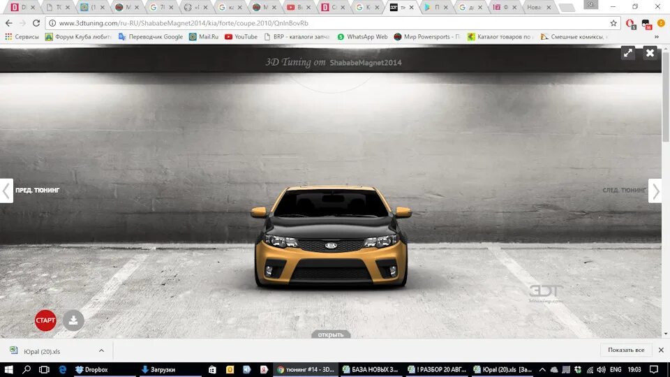Open Переводчик Google bookmark

[151, 37]
